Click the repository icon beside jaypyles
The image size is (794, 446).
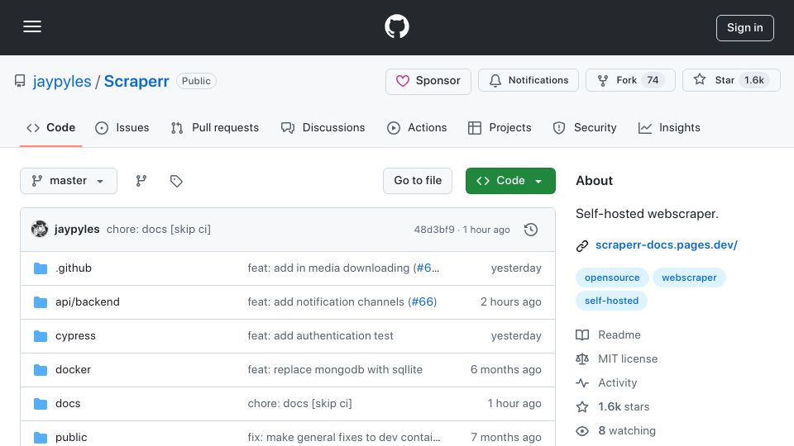[x=20, y=81]
